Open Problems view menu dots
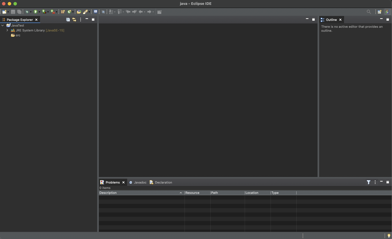Viewport: 392px width, 239px height. pos(375,182)
